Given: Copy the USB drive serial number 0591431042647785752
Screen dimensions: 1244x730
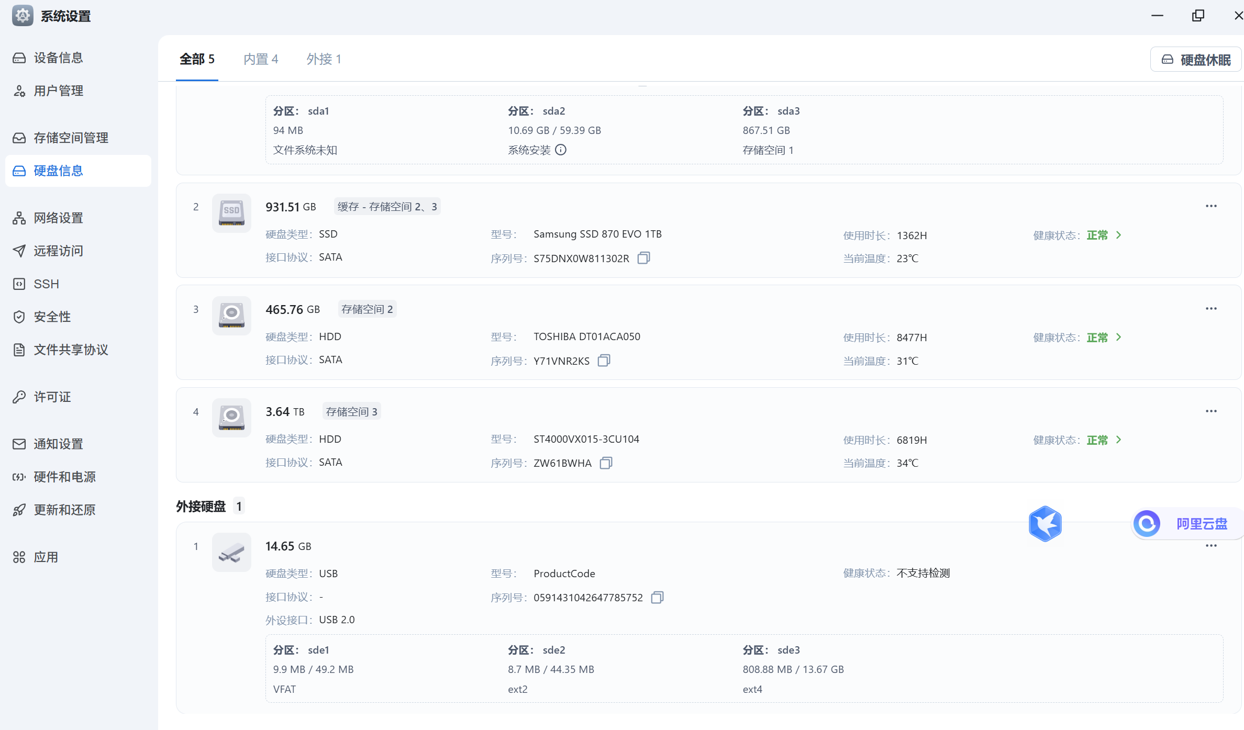Looking at the screenshot, I should coord(657,597).
